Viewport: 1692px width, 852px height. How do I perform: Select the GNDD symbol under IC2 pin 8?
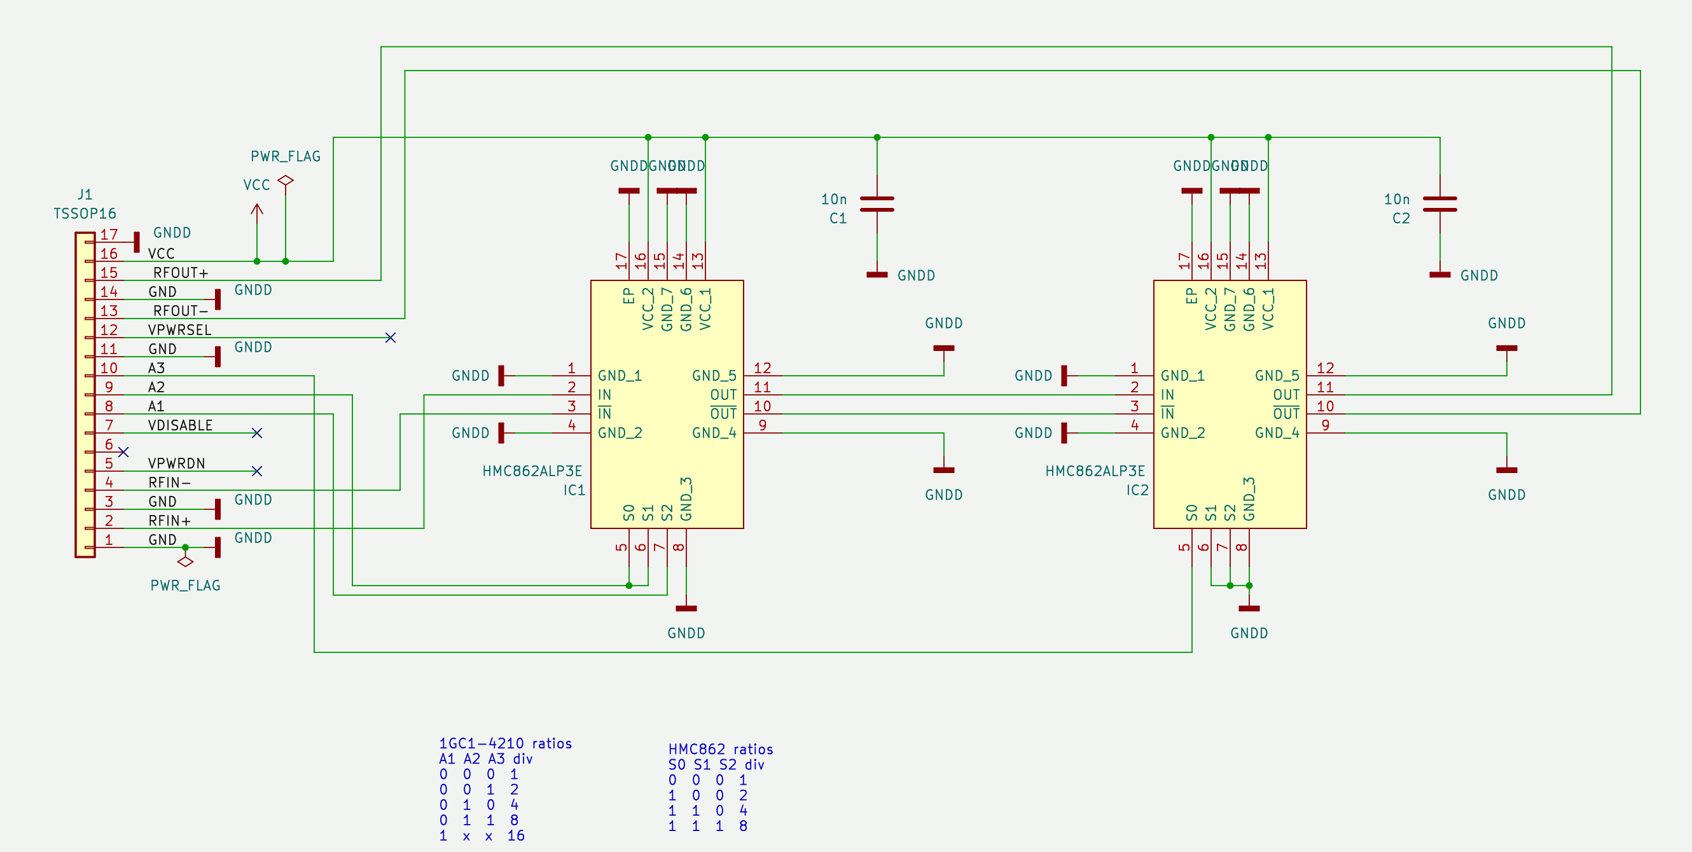coord(1249,608)
